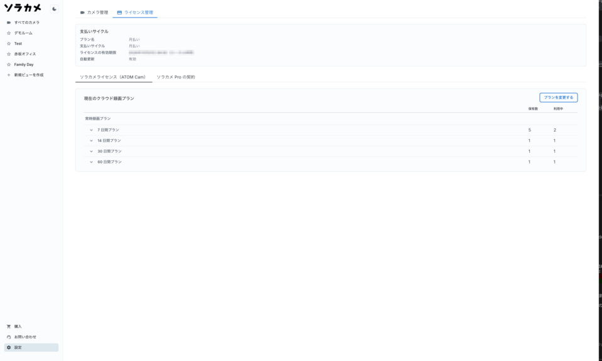The width and height of the screenshot is (602, 361).
Task: Expand the 7 日間プラン row chevron
Action: [x=92, y=130]
